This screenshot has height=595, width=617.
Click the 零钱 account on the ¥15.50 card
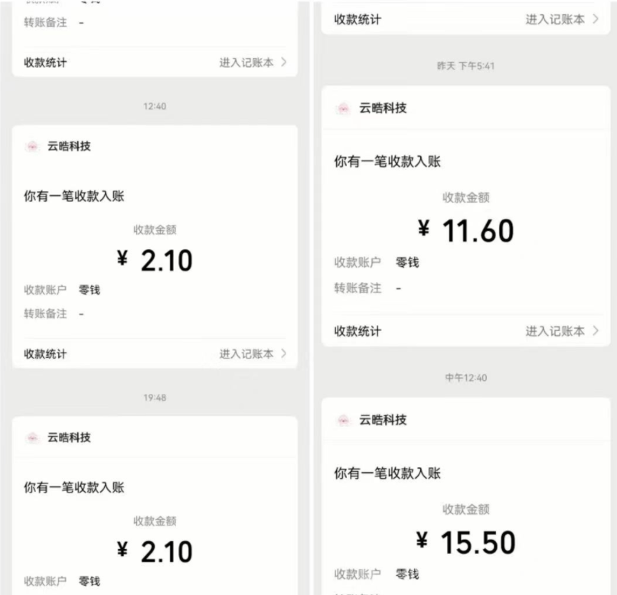click(x=407, y=574)
